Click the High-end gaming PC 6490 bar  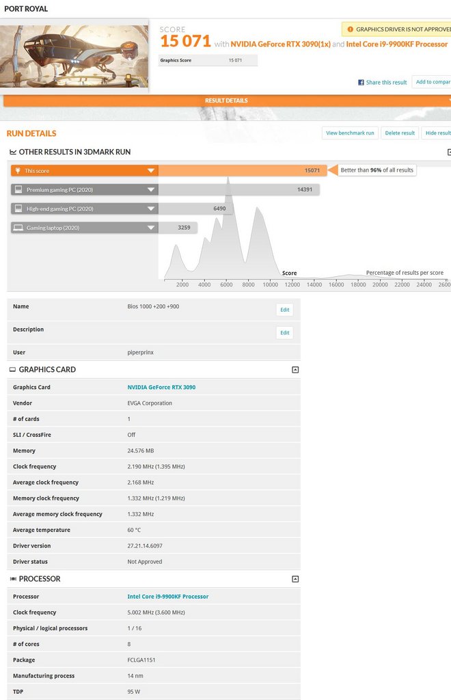(195, 208)
